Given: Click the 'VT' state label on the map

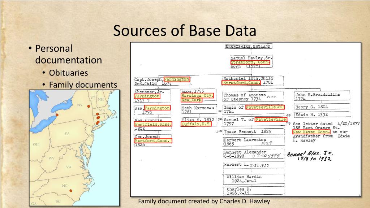Looking at the screenshot, I should pos(93,98).
